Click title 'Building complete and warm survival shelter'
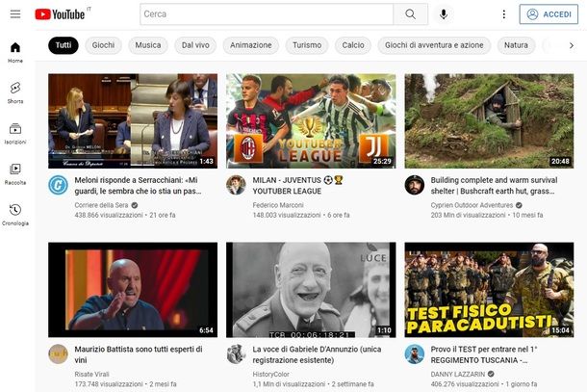This screenshot has height=392, width=587. tap(494, 186)
